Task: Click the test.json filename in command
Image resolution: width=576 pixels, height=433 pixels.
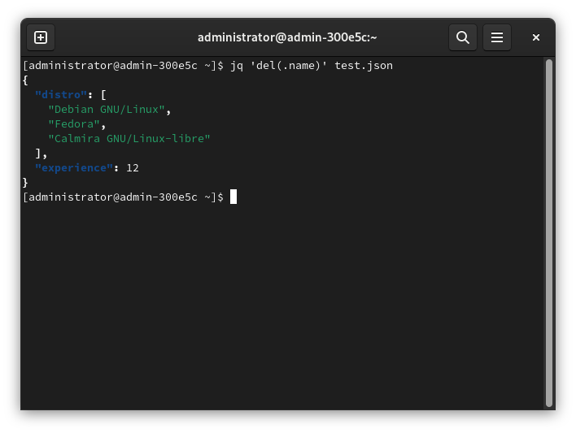Action: [x=364, y=65]
